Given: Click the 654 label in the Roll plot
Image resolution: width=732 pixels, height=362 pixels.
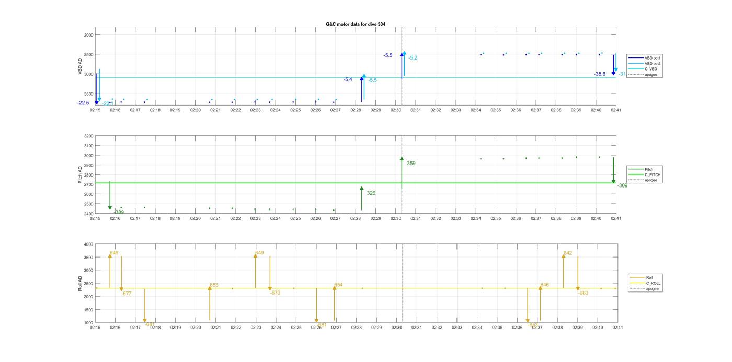Looking at the screenshot, I should click(x=338, y=285).
